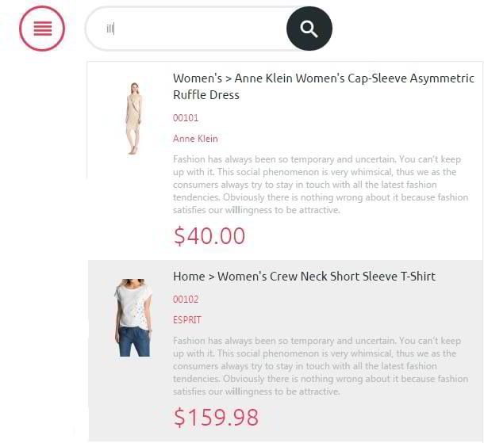The height and width of the screenshot is (443, 484).
Task: Click the product code 00101
Action: (186, 118)
